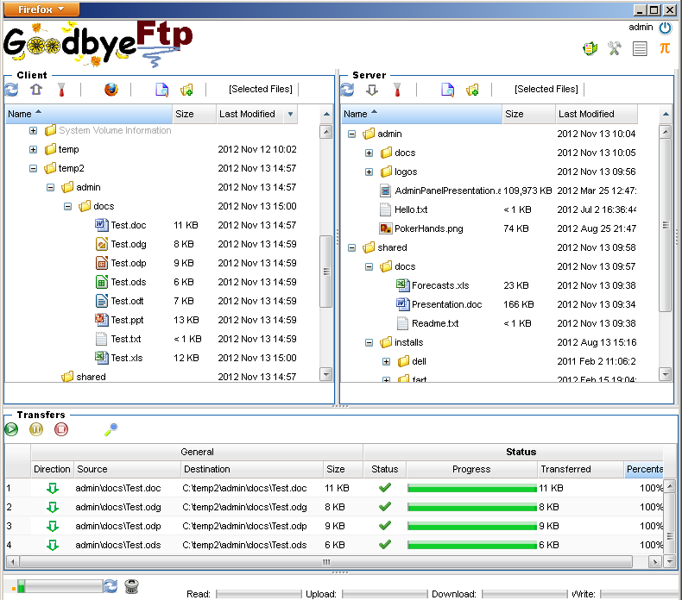Create a new file in the Client panel
Screen dimensions: 682x600
tap(161, 90)
